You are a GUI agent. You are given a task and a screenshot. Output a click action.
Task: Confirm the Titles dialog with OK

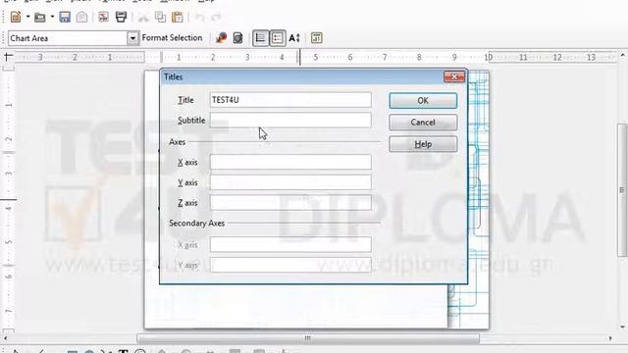[x=423, y=100]
